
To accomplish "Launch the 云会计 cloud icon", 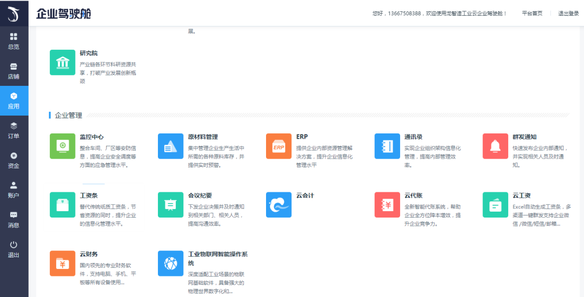I will coord(278,205).
